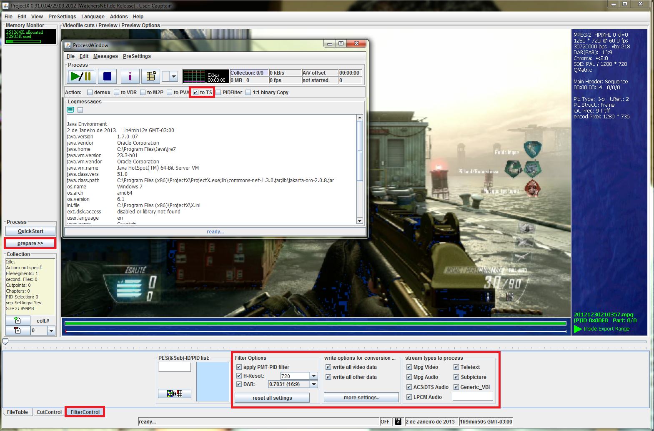The image size is (654, 431).
Task: Click the QuickStart button
Action: 30,231
